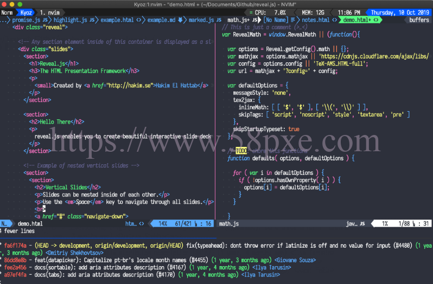Open the notes.html buffer tab

pyautogui.click(x=316, y=20)
